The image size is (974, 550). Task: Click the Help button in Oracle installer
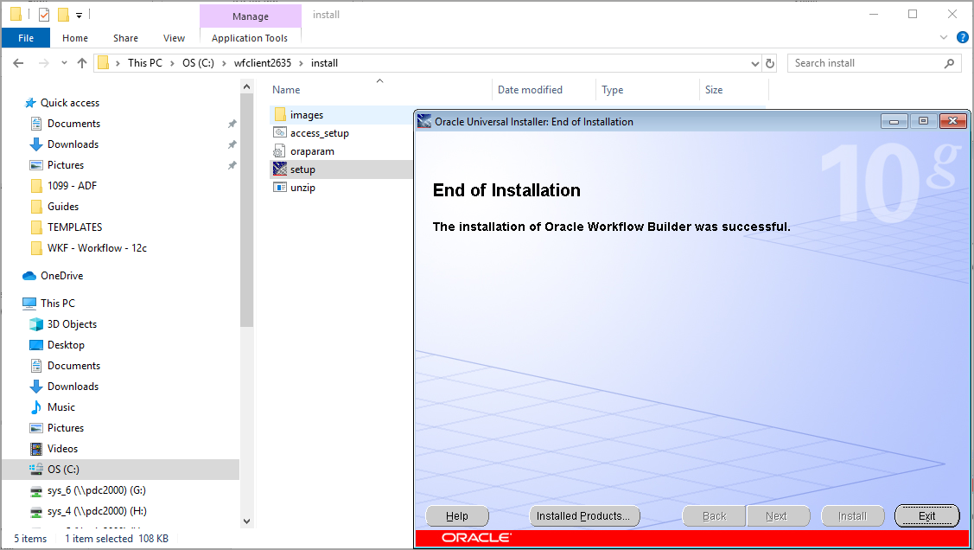coord(457,516)
